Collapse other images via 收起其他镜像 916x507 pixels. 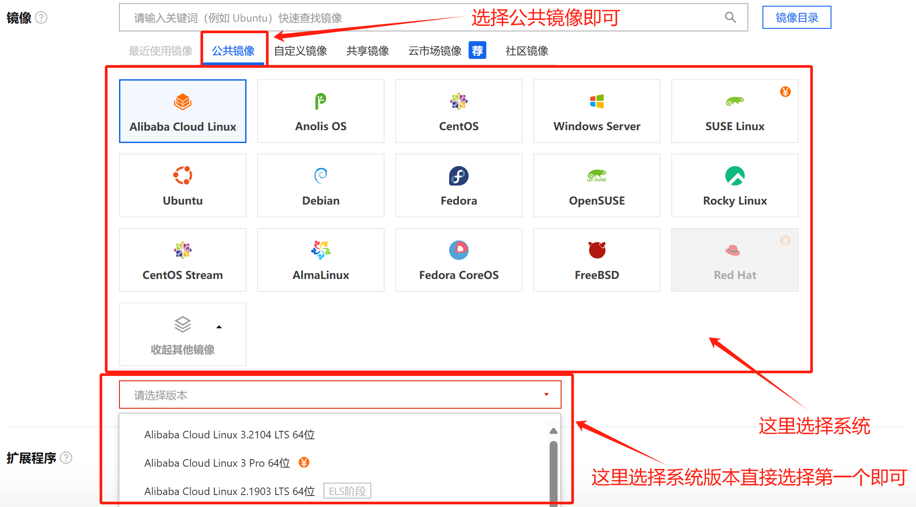182,334
